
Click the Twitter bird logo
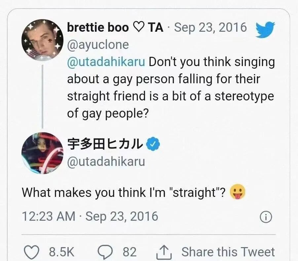pyautogui.click(x=265, y=30)
